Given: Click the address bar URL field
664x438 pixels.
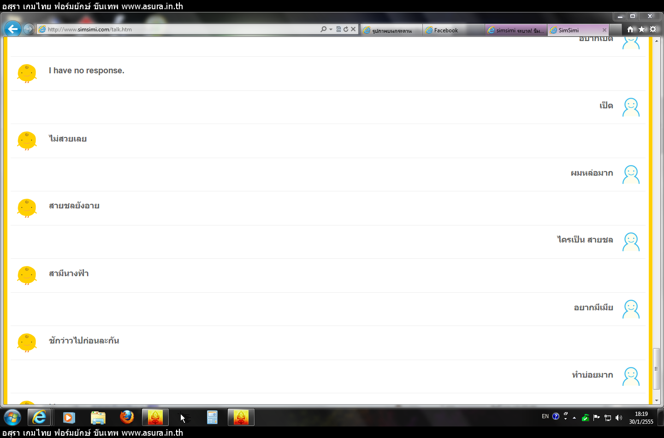Looking at the screenshot, I should [180, 30].
